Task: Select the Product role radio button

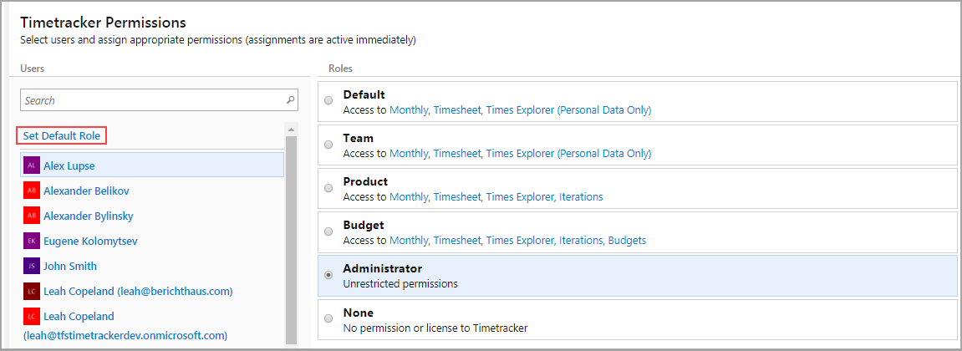Action: 328,188
